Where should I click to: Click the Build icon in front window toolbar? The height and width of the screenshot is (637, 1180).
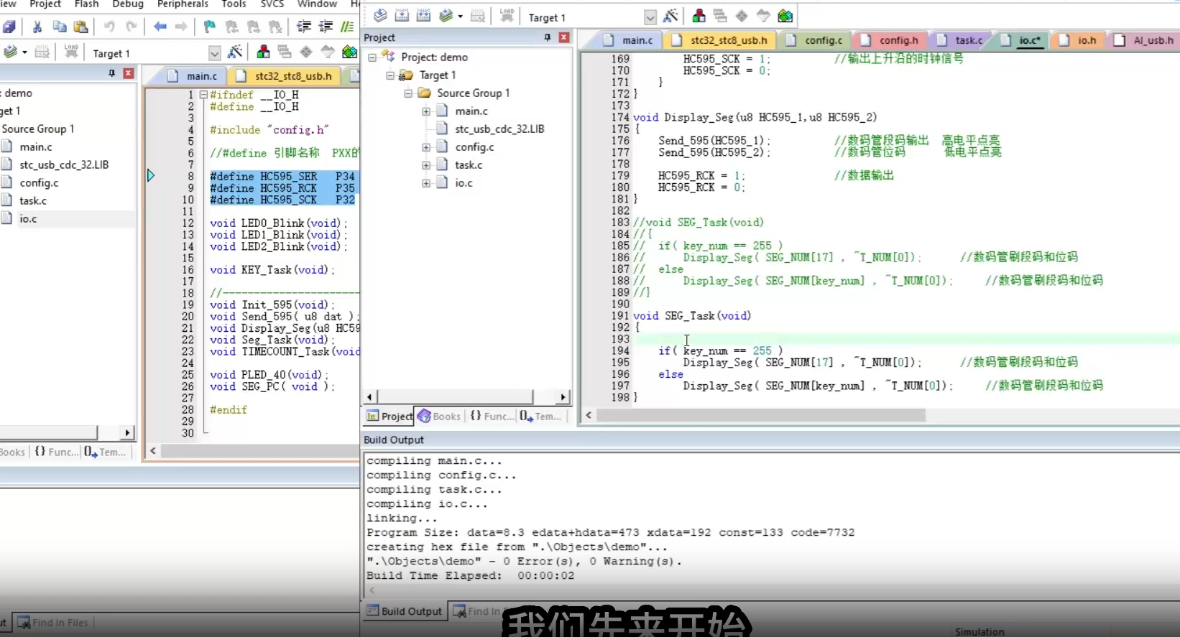pos(402,16)
